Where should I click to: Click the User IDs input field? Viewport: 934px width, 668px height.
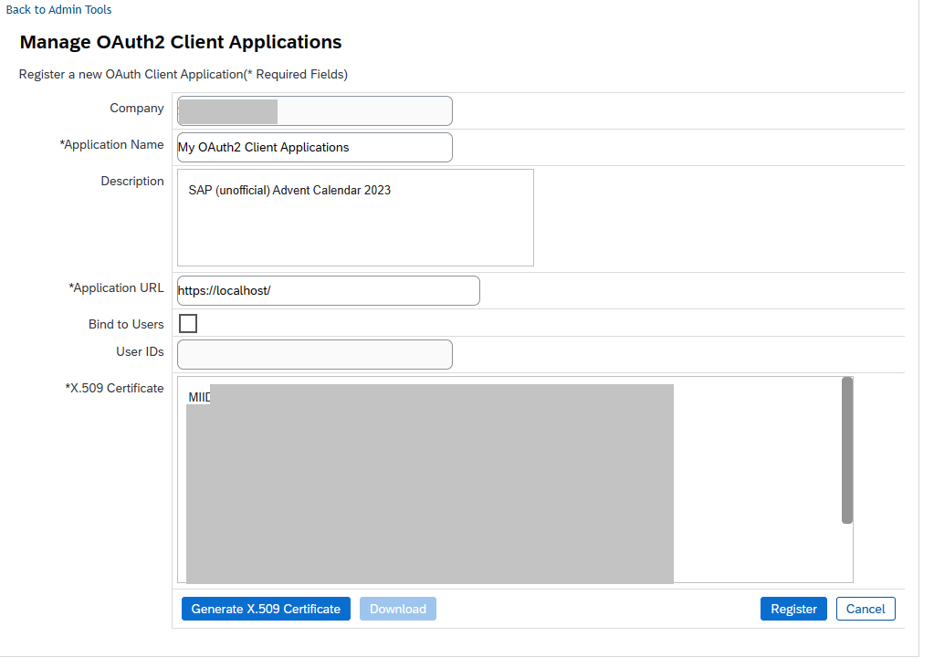(x=315, y=355)
